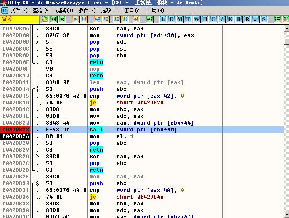This screenshot has height=218, width=289.
Task: Pause execution with the pause icon
Action: 84,19
